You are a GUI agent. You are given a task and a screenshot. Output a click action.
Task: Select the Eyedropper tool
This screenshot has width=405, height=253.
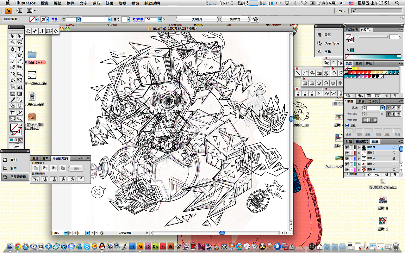(13, 100)
